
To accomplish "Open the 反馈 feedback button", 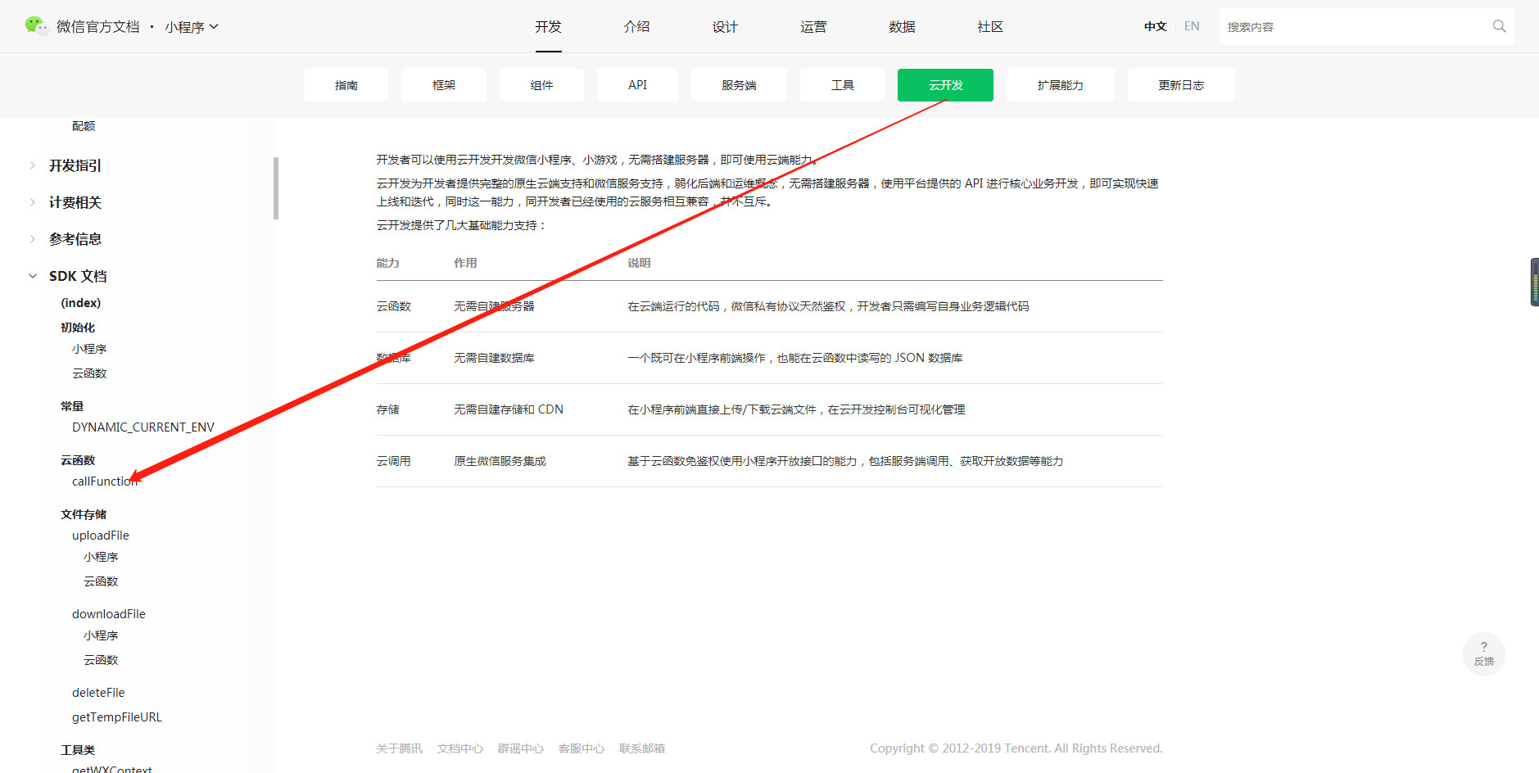I will [x=1483, y=653].
